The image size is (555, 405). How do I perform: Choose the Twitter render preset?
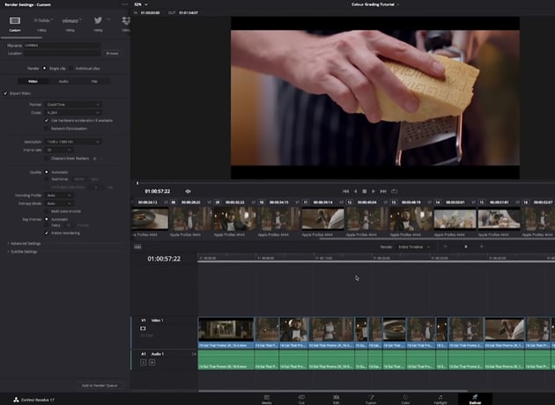point(98,20)
